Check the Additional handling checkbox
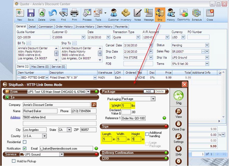 147,134
